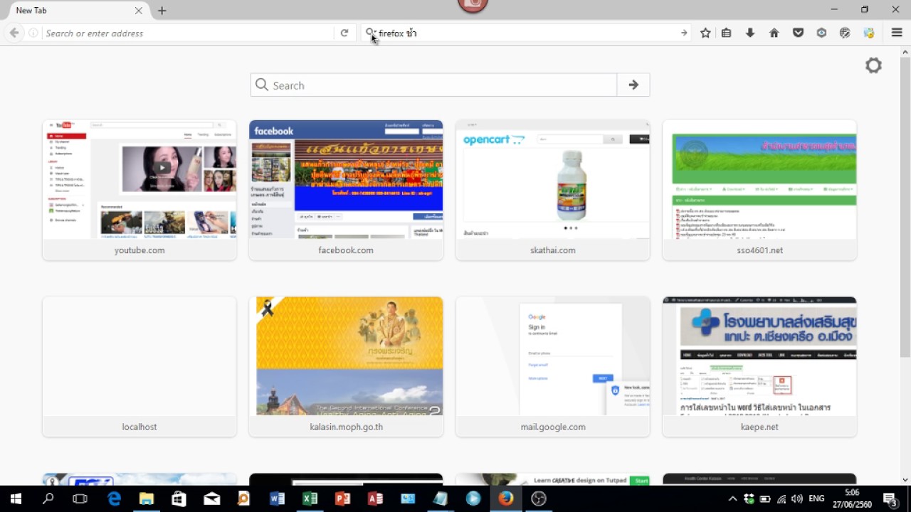
Task: Open OBS Studio from taskbar
Action: [x=539, y=498]
